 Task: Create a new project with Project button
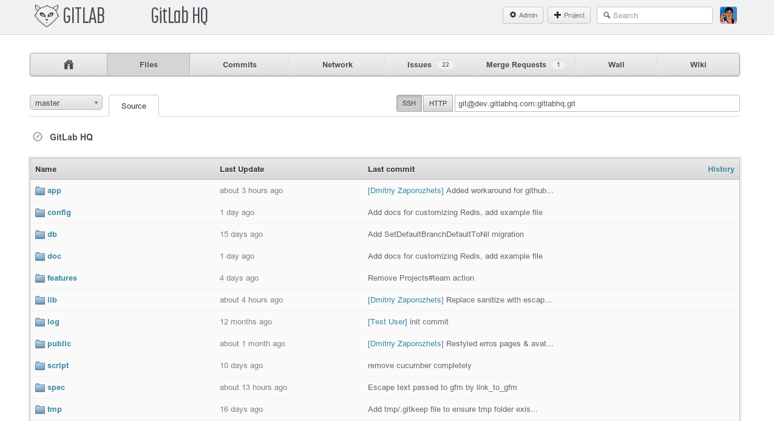pos(569,15)
